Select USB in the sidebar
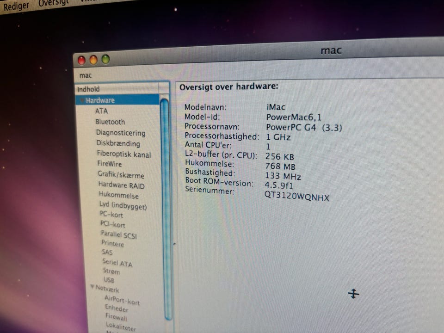 pyautogui.click(x=109, y=280)
